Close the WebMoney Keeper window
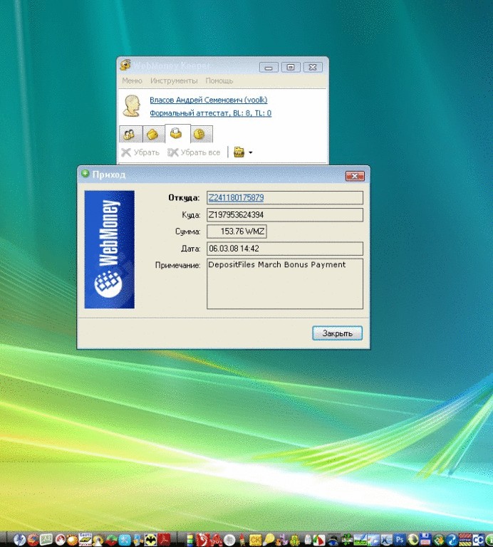The image size is (493, 547). click(313, 68)
